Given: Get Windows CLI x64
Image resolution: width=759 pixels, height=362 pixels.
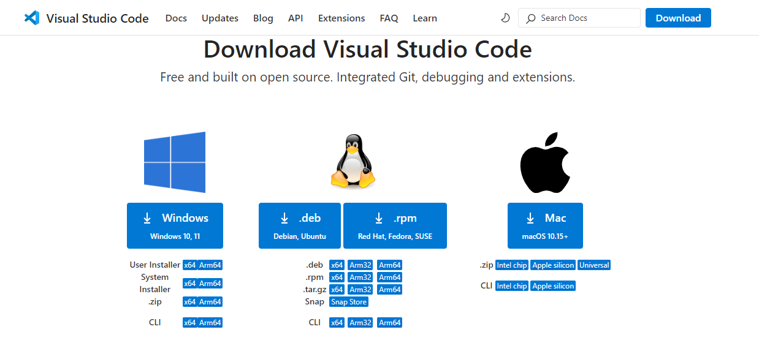Looking at the screenshot, I should (x=190, y=323).
